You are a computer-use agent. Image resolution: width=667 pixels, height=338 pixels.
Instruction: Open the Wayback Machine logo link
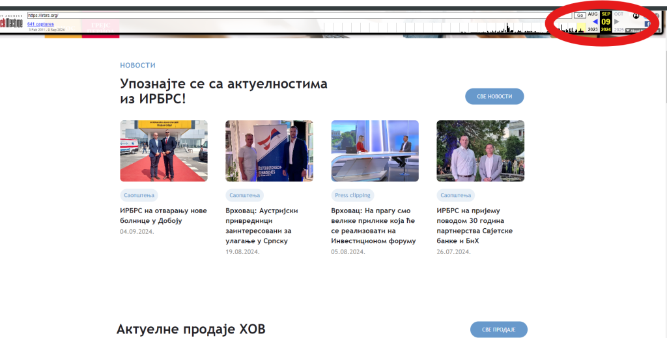point(11,23)
